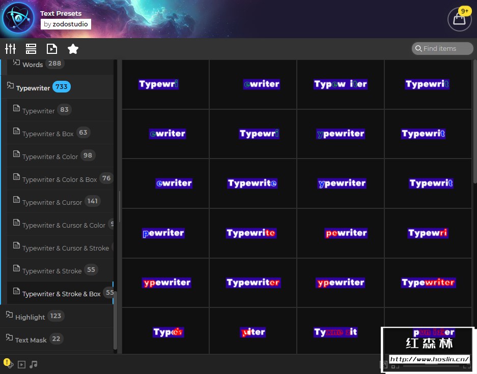
Task: Select the "Typew iter" preset thumbnail
Action: 341,84
